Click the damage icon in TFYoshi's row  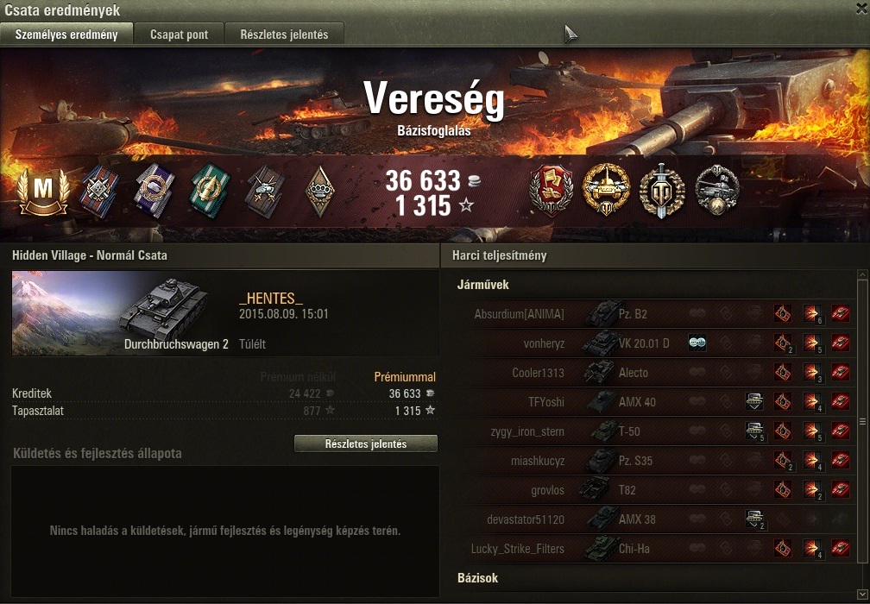[811, 402]
